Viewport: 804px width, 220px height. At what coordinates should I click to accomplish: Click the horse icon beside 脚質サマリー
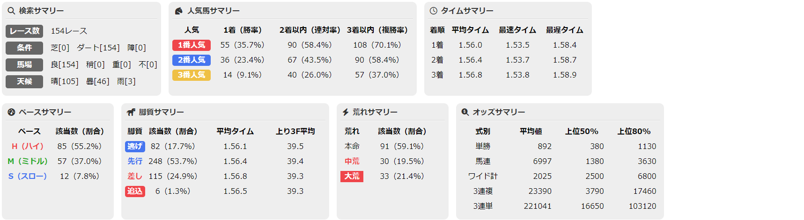131,112
